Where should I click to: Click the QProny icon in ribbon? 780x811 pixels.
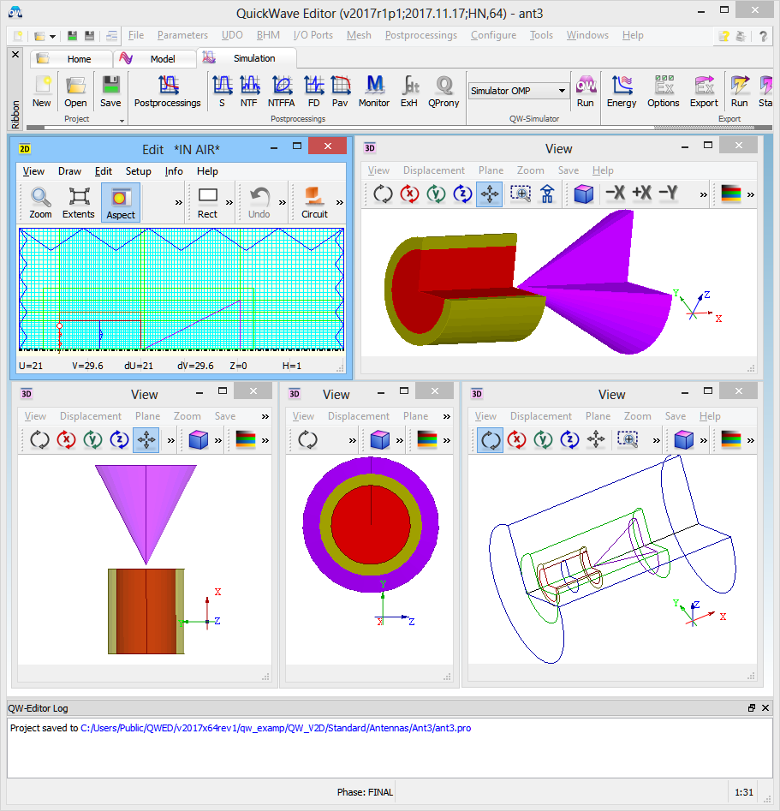coord(444,91)
